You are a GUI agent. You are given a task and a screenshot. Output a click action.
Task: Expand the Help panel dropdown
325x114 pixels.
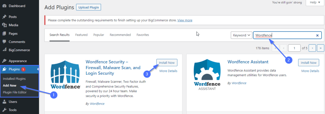315,3
